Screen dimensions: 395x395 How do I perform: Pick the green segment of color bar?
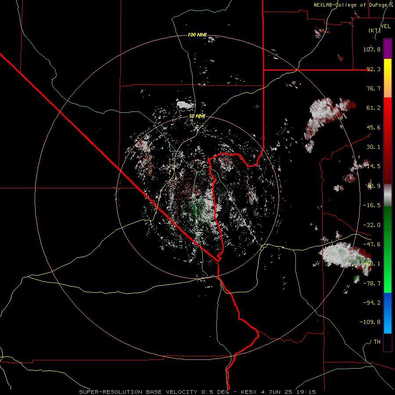[388, 249]
